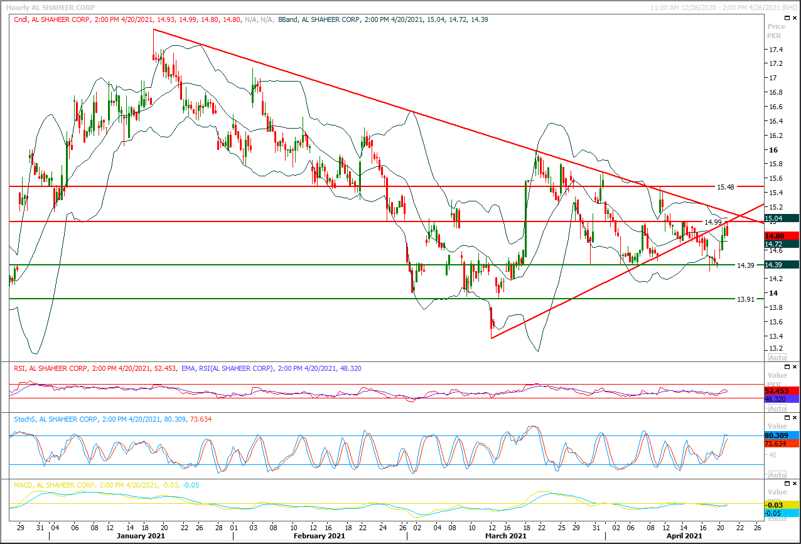Click February 2021 on the time axis
Screen dimensions: 801x544
coord(319,536)
